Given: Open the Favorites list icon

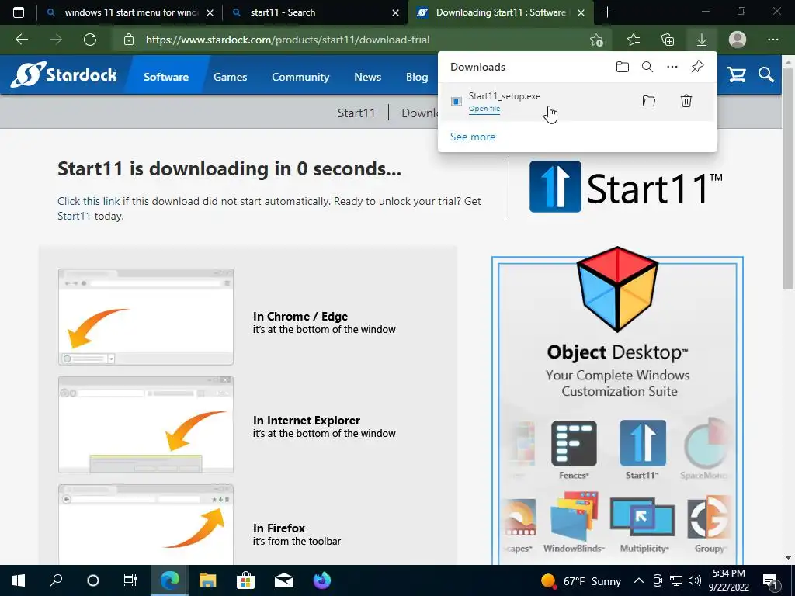Looking at the screenshot, I should [x=634, y=40].
